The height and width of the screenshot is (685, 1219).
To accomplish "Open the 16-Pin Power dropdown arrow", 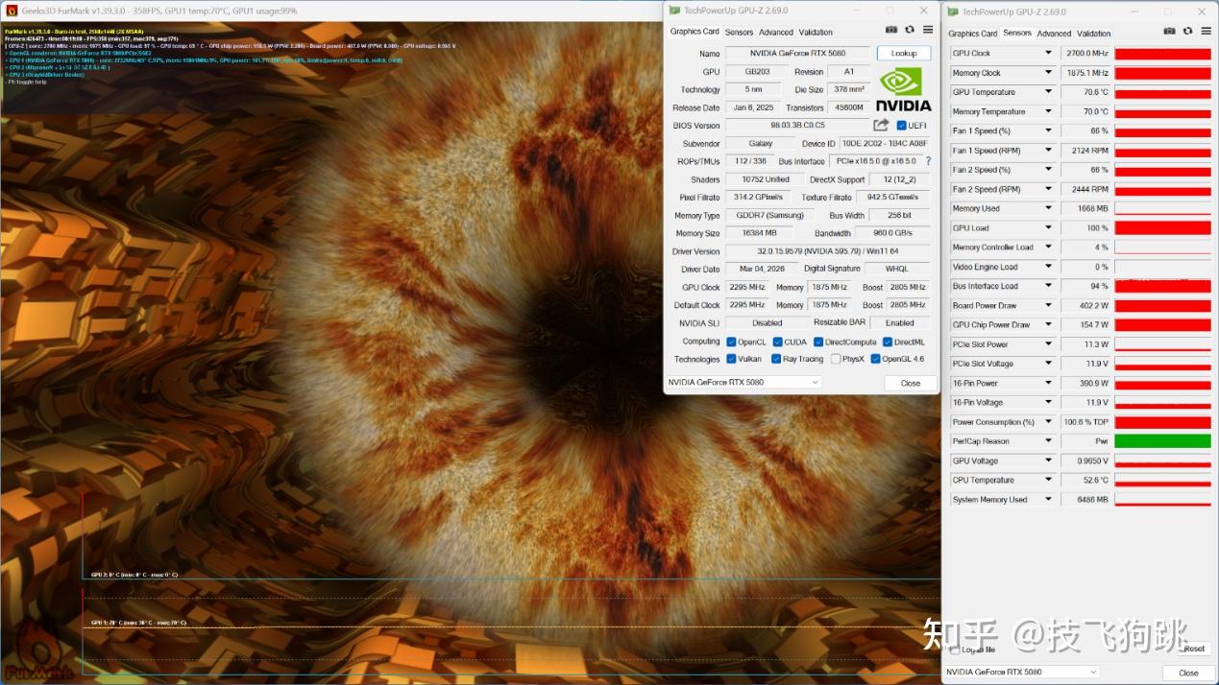I will pyautogui.click(x=1048, y=383).
